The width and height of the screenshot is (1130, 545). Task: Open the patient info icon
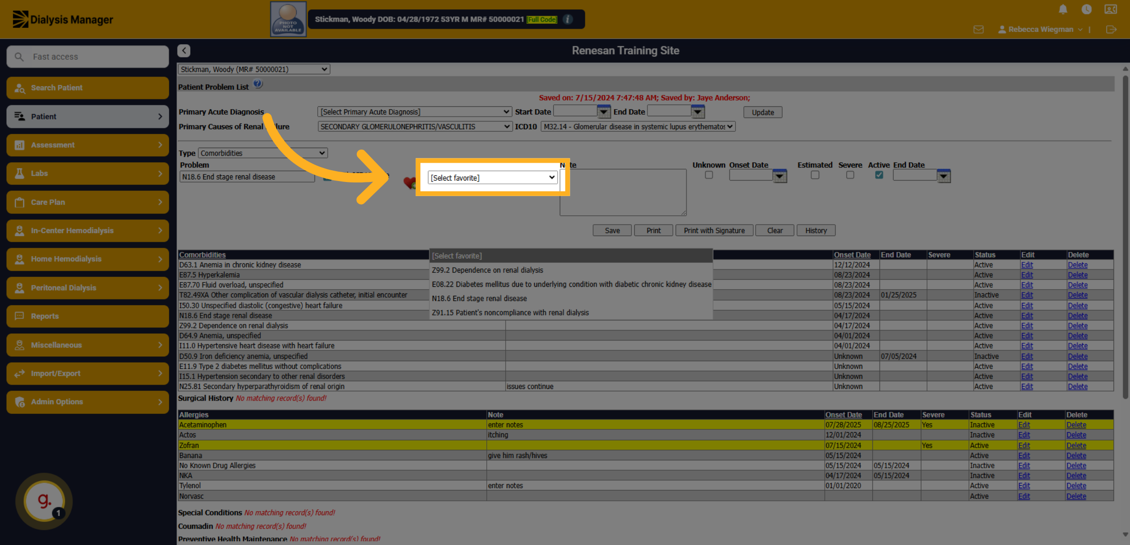(x=568, y=19)
